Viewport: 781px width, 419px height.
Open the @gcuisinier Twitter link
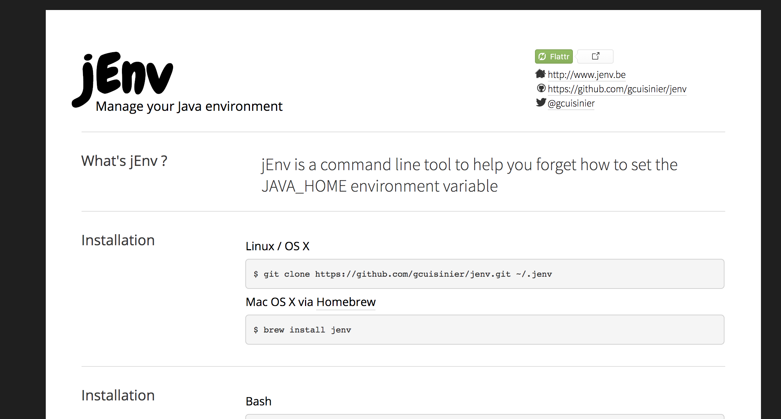571,103
